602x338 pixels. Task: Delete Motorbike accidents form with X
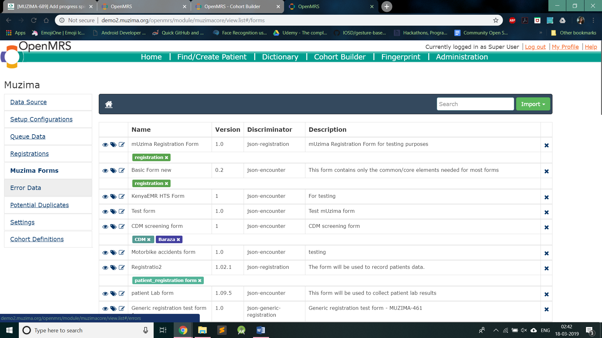(547, 253)
